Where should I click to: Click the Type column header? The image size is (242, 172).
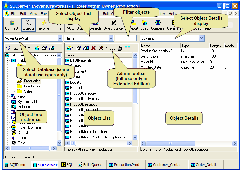coord(195,46)
